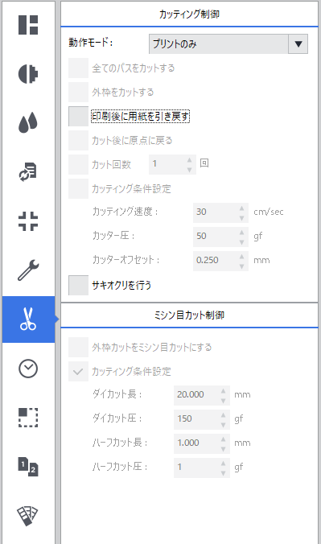Toggle 外枠をカットする checkbox

pyautogui.click(x=78, y=93)
